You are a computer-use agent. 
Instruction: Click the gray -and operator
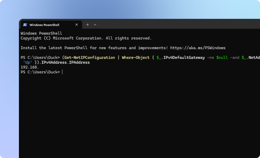235,57
